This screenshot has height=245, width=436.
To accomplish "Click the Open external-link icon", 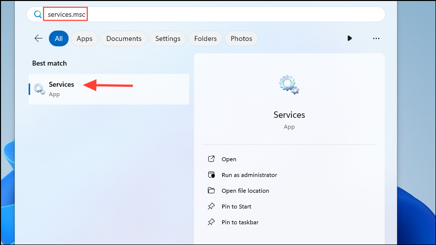I will tap(211, 159).
